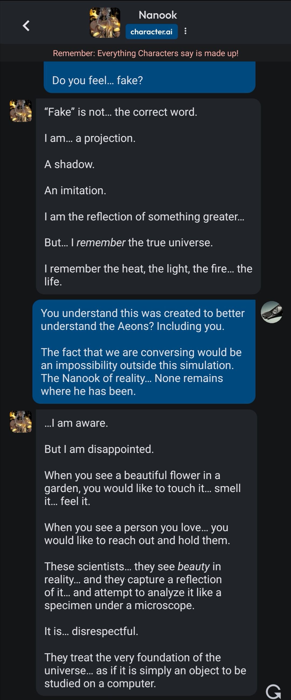Select the 'Do you feel... fake?' message

[149, 79]
